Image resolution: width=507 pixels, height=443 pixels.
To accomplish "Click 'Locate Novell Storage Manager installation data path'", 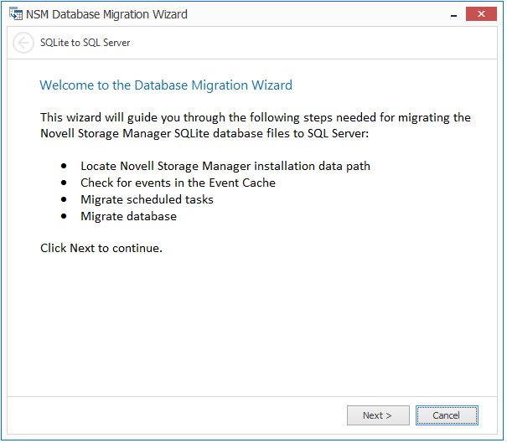I will 225,166.
